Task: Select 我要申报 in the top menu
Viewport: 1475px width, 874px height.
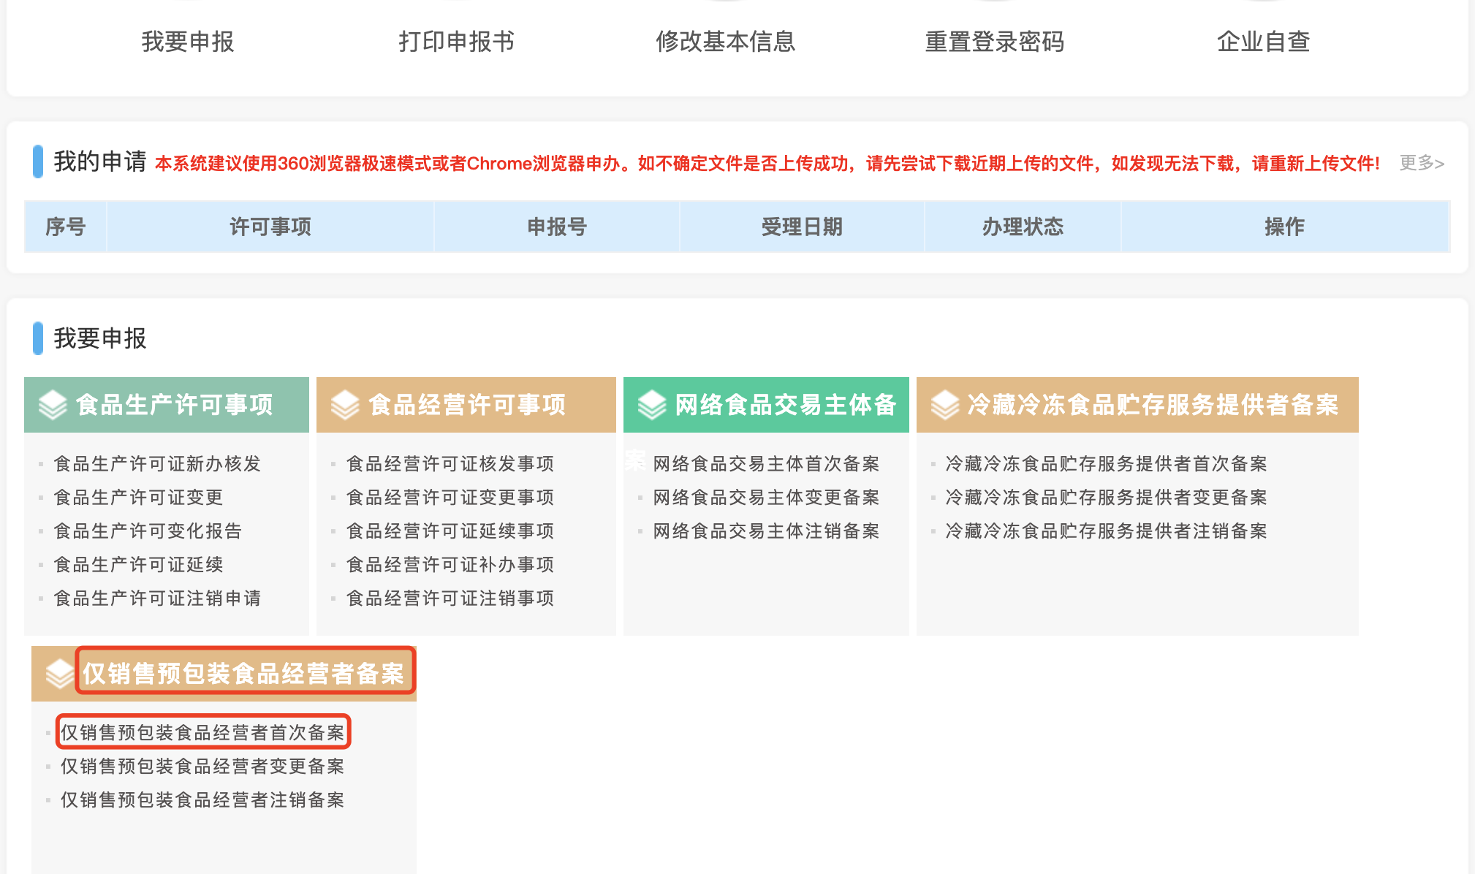Action: pyautogui.click(x=188, y=42)
